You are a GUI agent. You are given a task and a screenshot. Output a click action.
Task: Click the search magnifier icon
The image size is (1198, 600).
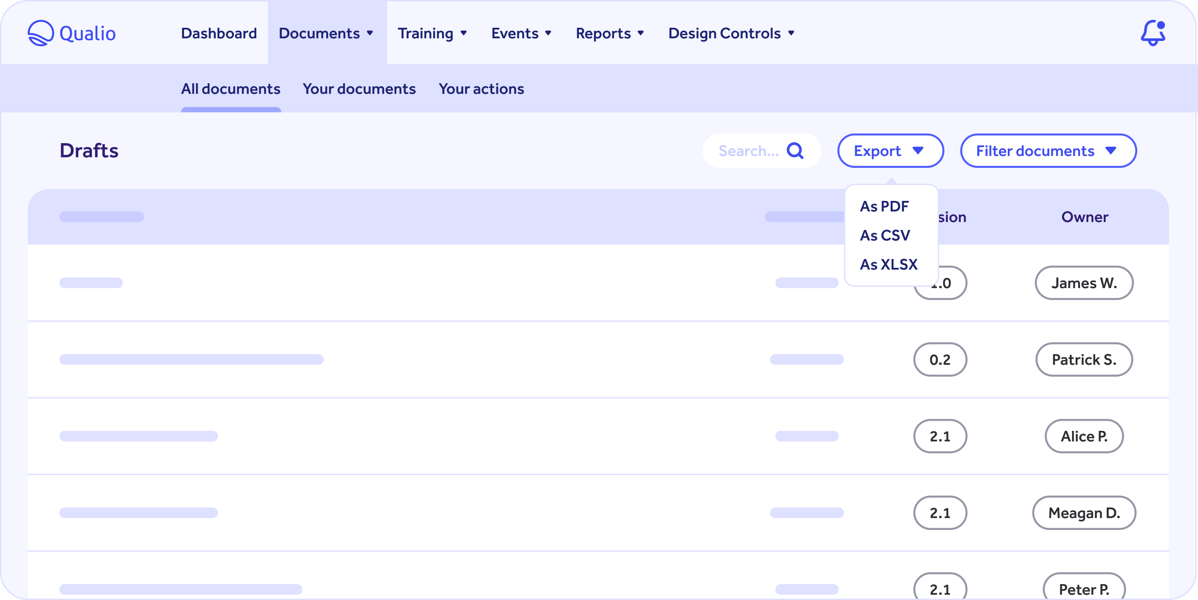click(796, 150)
